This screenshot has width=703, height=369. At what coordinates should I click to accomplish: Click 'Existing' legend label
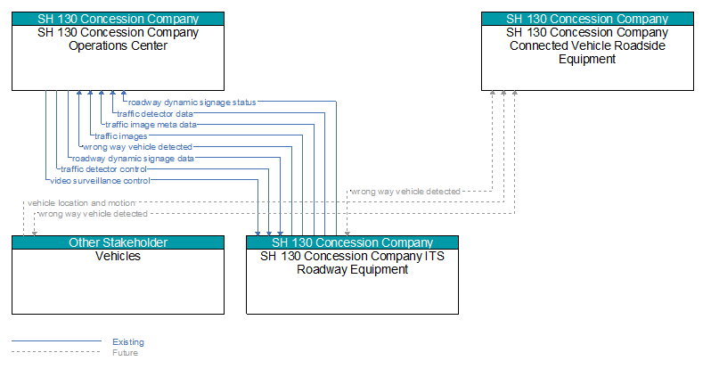pos(128,342)
